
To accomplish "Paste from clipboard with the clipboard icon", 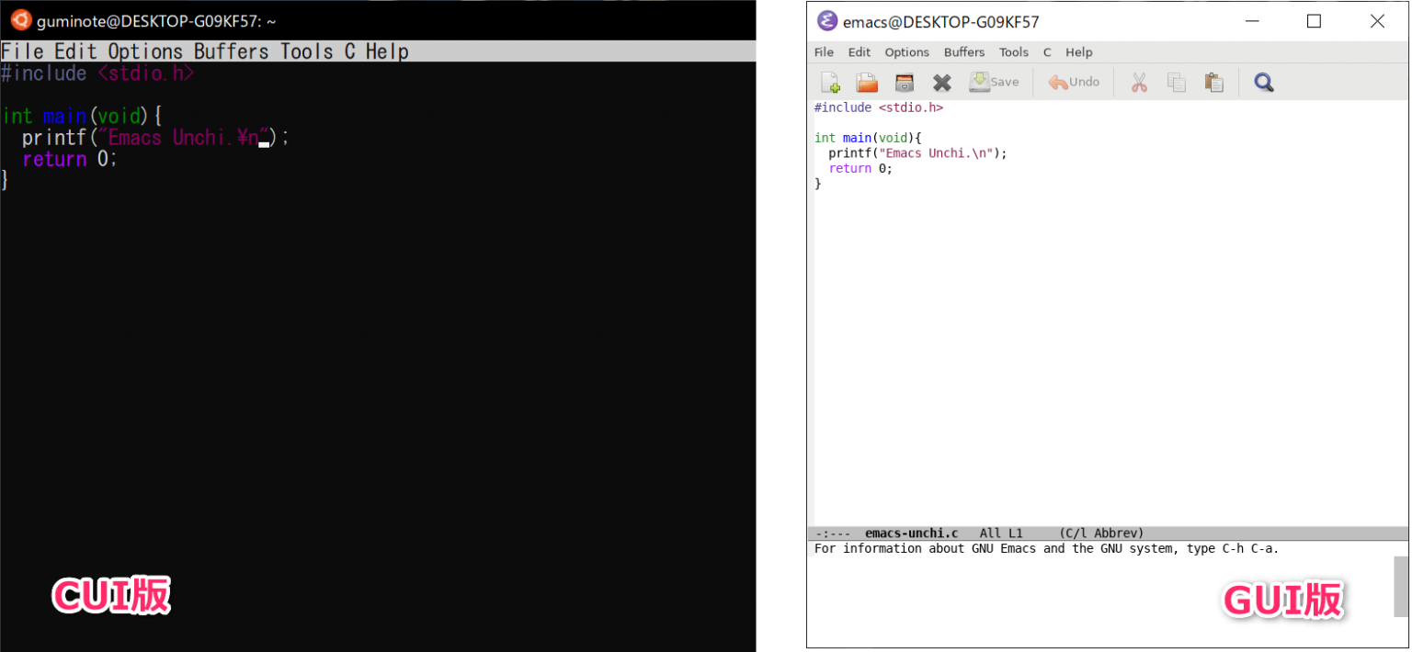I will pos(1213,82).
